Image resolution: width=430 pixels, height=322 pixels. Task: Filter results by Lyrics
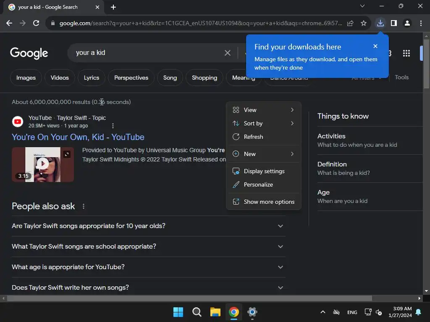(x=91, y=78)
